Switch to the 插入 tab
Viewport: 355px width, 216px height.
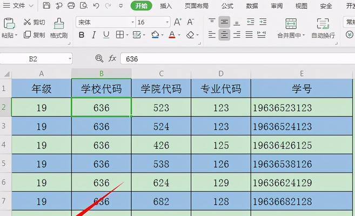click(166, 5)
